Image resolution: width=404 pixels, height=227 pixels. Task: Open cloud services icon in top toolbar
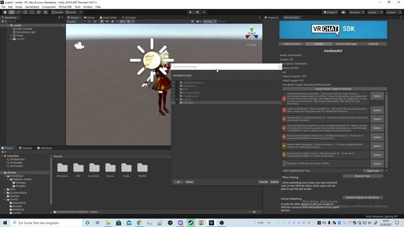pos(343,13)
